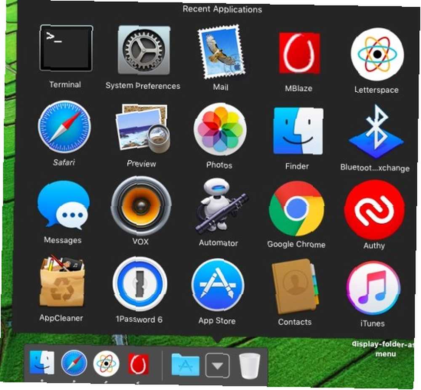The height and width of the screenshot is (390, 421).
Task: Open the Contacts address book icon
Action: coord(295,286)
